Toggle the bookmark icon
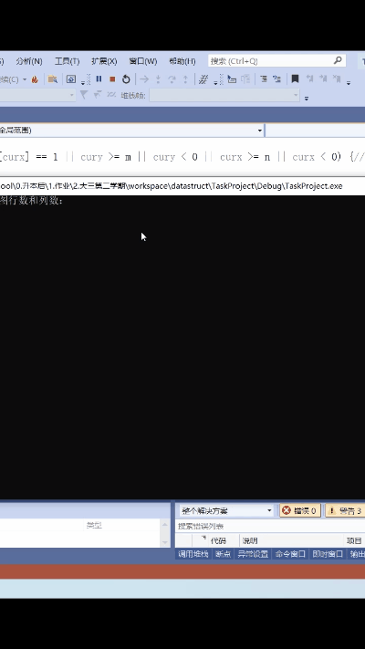Screen dimensions: 365x649 pos(295,79)
